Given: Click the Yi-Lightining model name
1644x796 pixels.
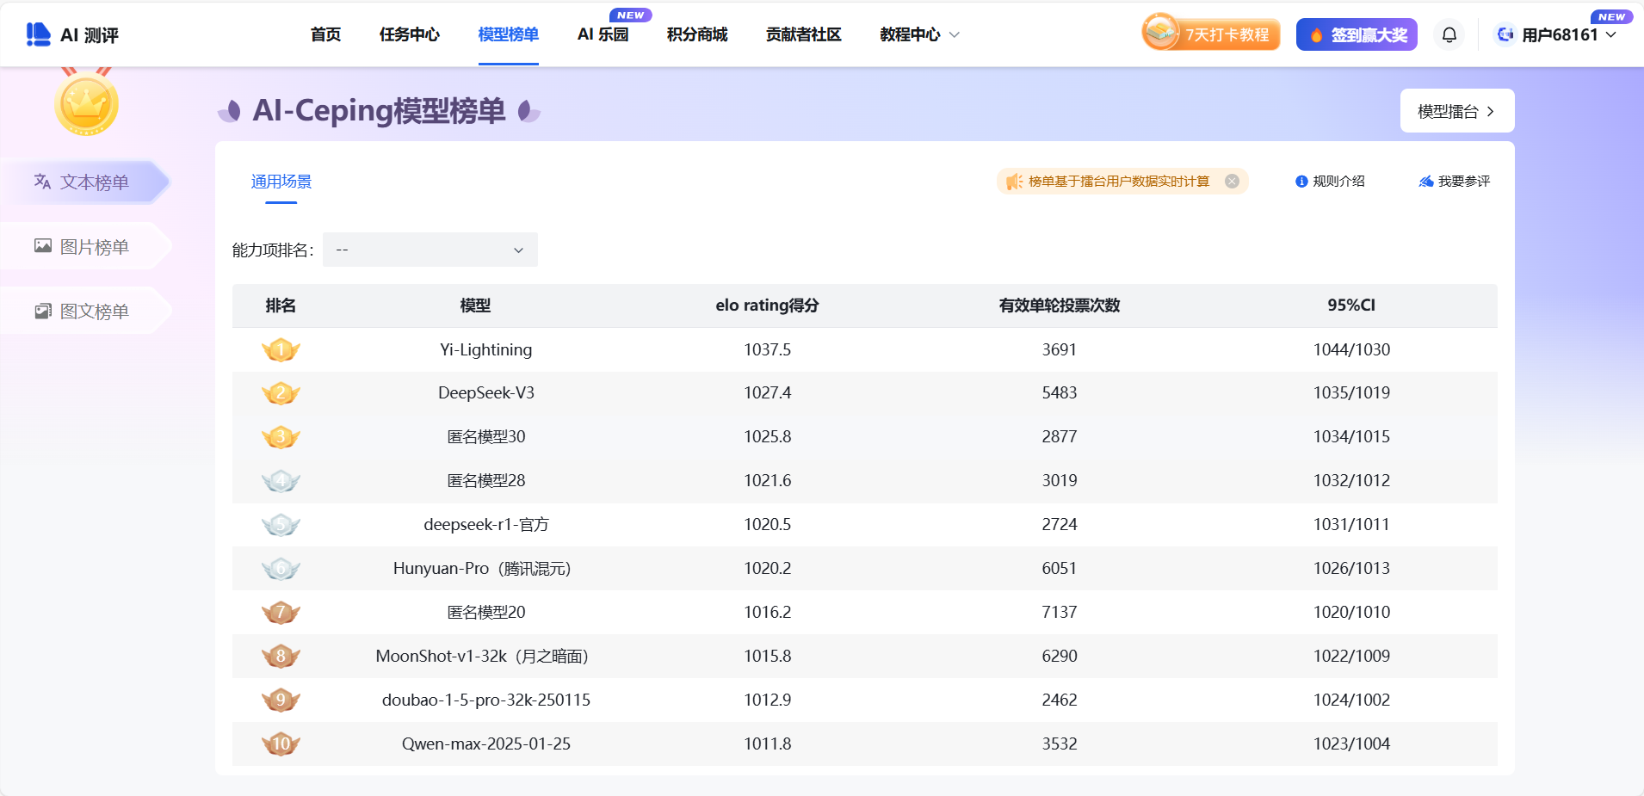Looking at the screenshot, I should (x=486, y=349).
